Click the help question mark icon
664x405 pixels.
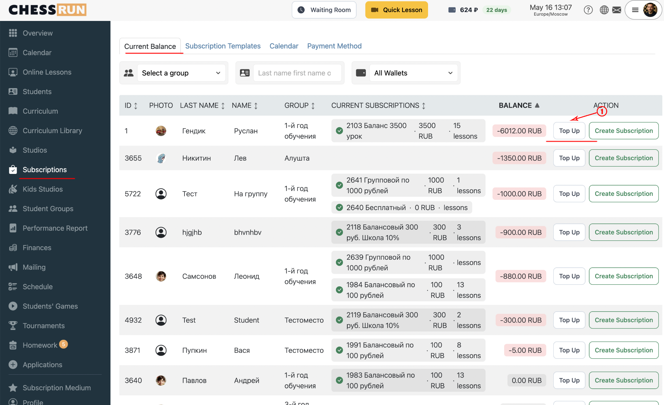click(x=588, y=10)
